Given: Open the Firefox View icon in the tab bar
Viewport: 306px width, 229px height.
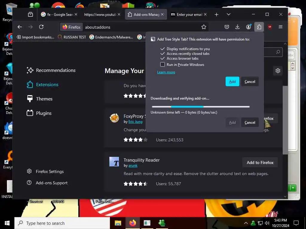Looking at the screenshot, I should point(30,14).
